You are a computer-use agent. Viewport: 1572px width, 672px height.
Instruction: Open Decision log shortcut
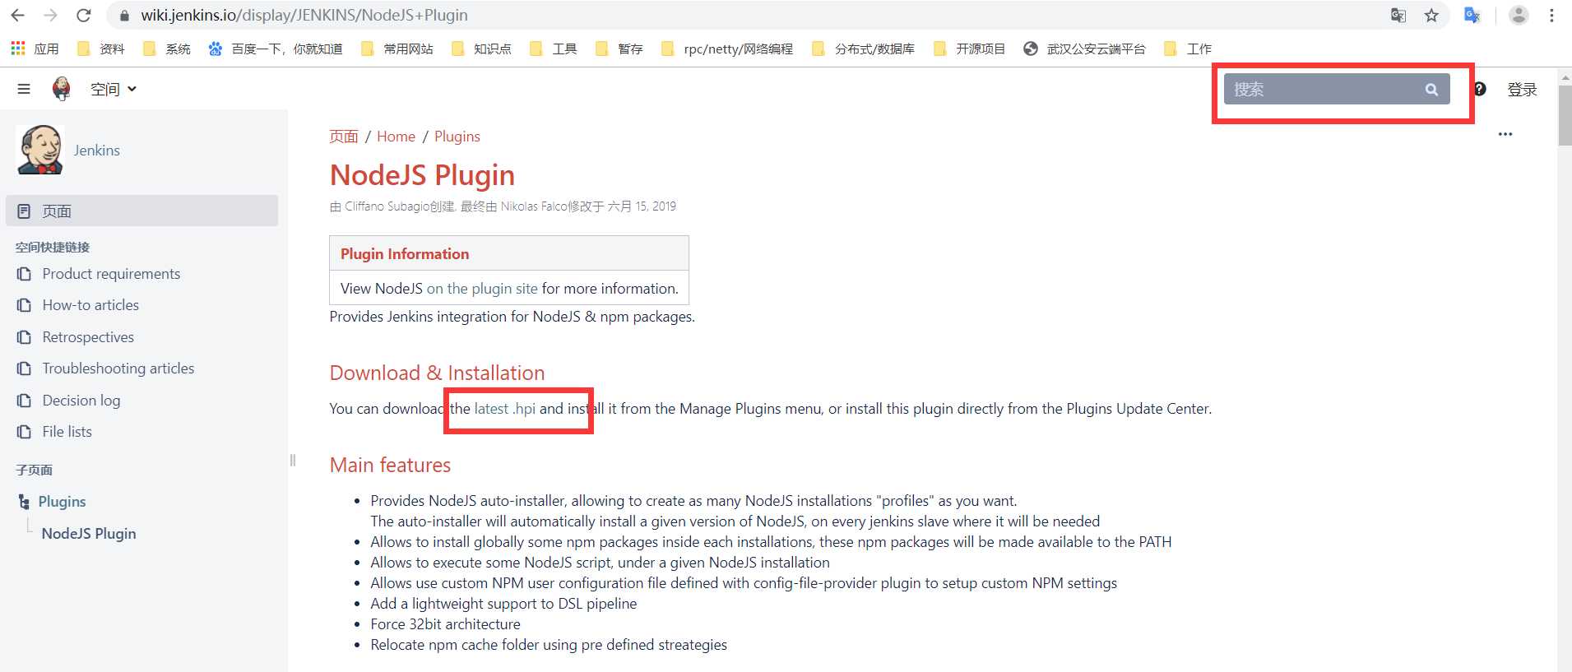coord(81,401)
